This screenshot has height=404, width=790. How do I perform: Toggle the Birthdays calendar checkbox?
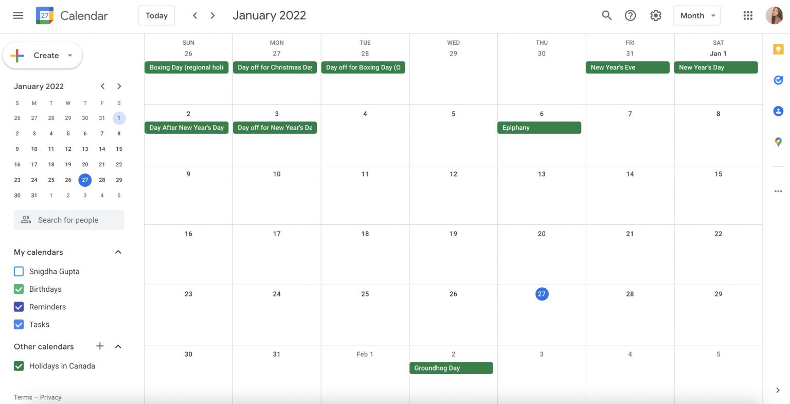point(19,289)
